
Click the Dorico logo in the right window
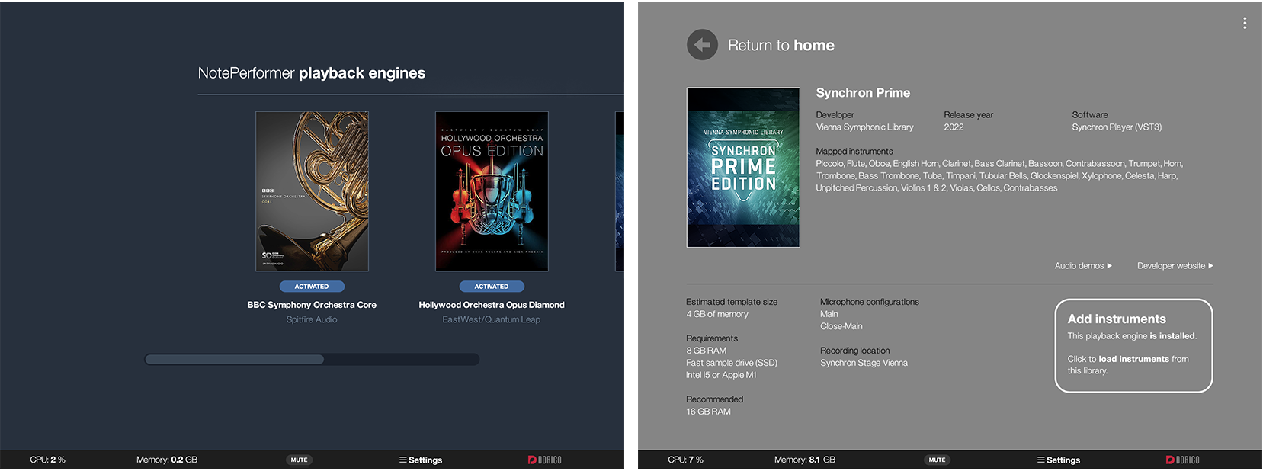[x=1182, y=460]
